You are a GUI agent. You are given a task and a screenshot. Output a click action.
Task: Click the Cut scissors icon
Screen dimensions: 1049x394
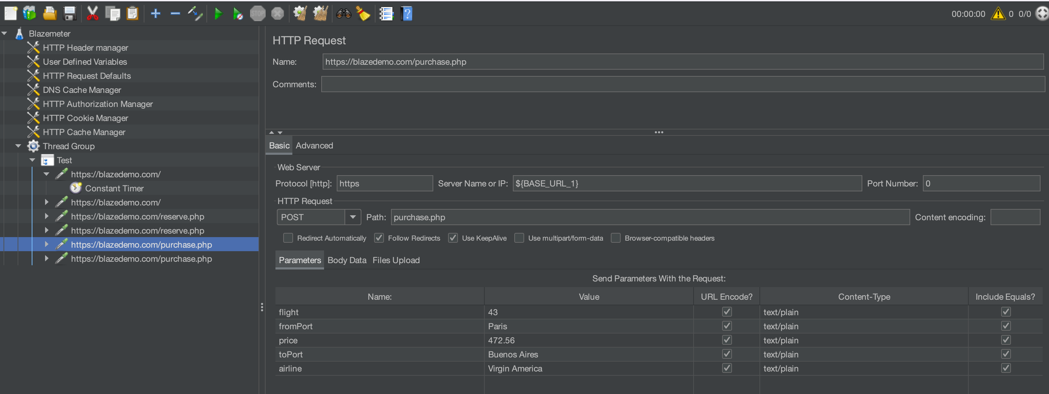[x=92, y=13]
